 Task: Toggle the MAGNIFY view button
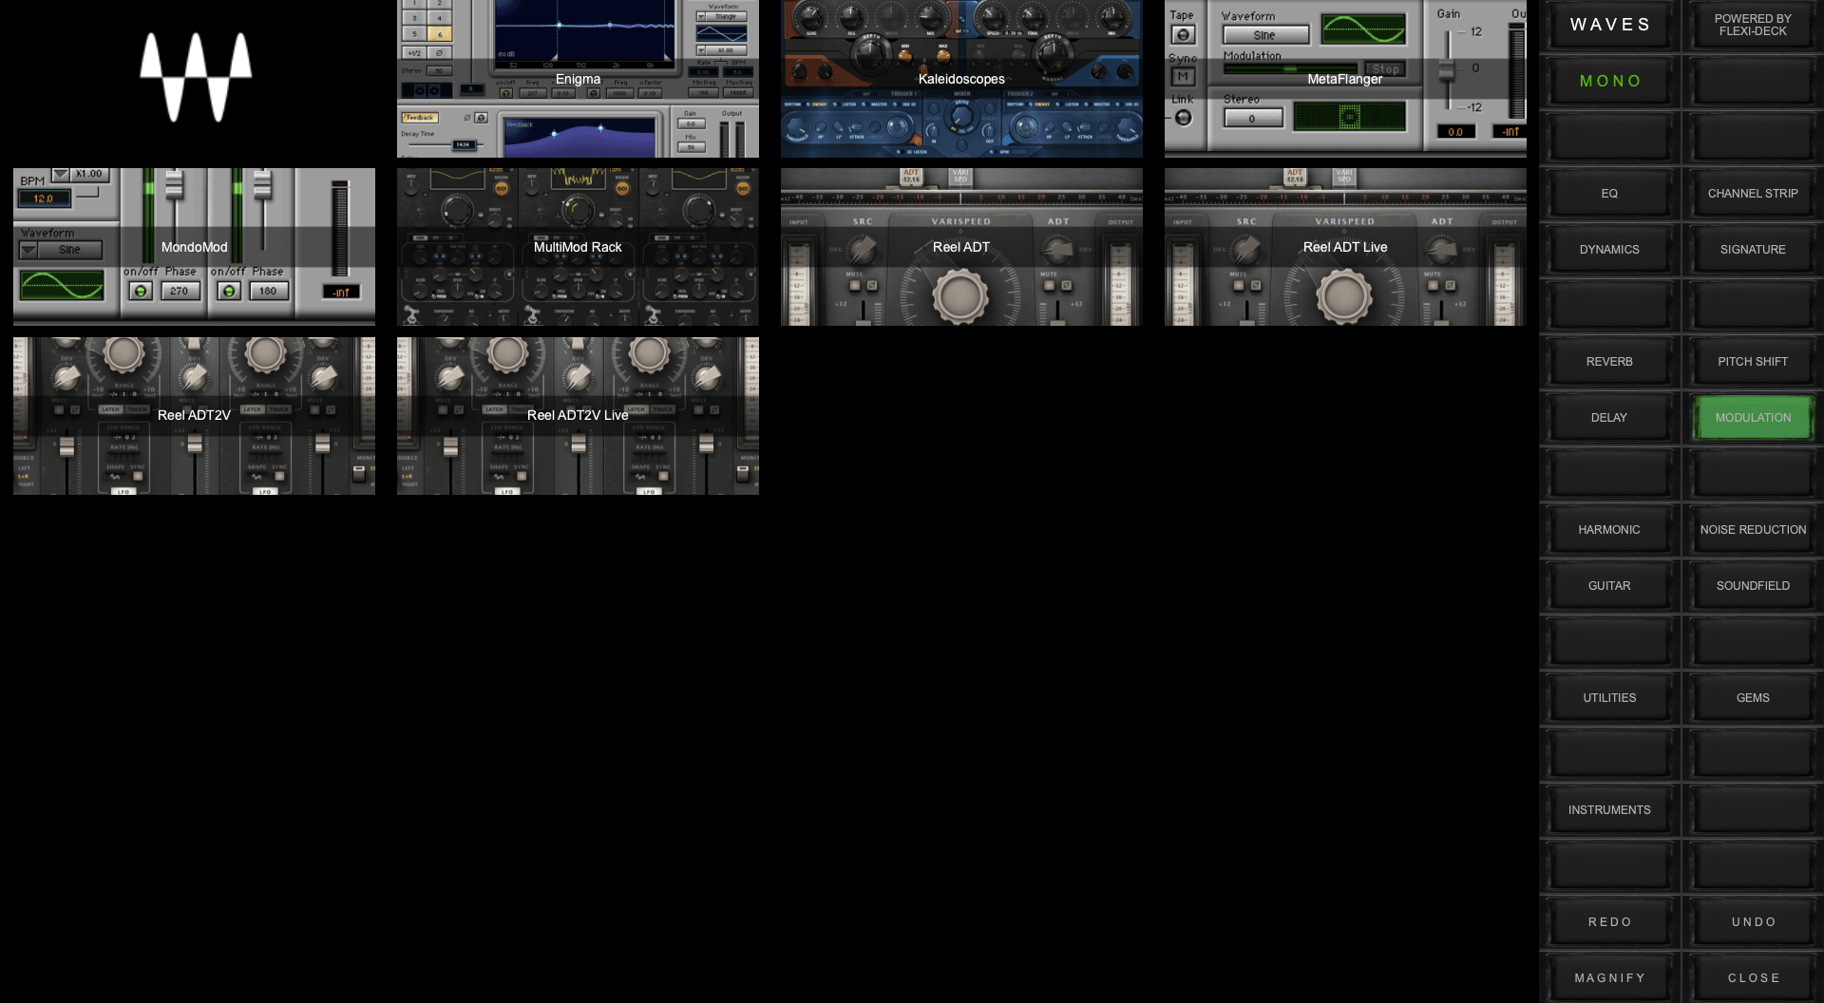1609,978
